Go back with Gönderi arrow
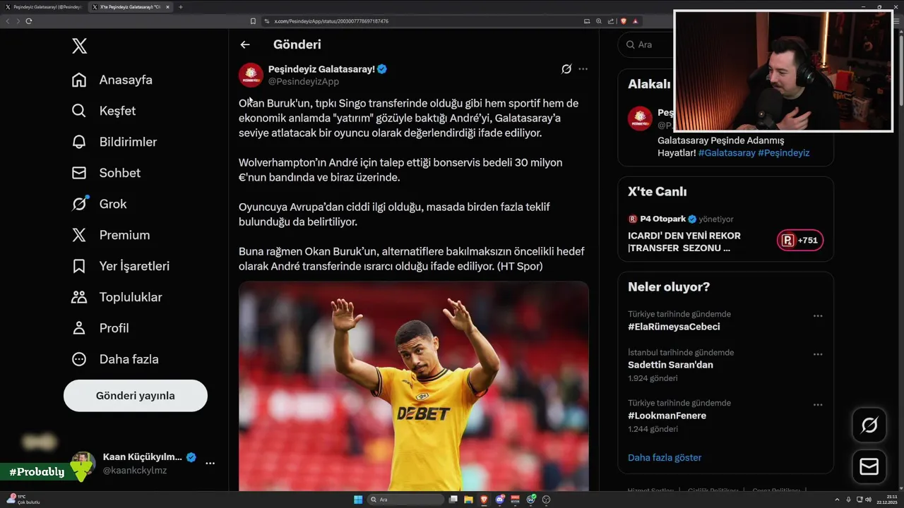The image size is (904, 508). point(245,44)
